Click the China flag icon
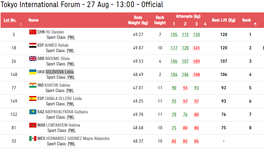The height and width of the screenshot is (150, 264). pyautogui.click(x=33, y=32)
